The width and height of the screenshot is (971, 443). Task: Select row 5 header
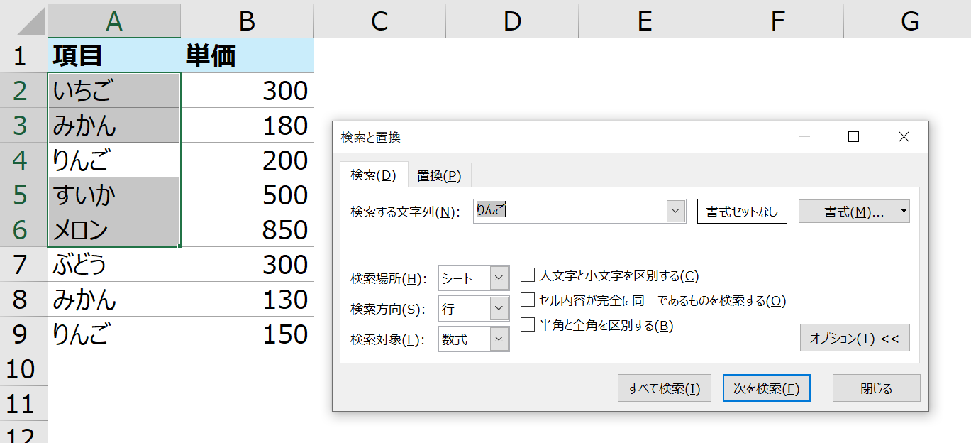tap(23, 195)
